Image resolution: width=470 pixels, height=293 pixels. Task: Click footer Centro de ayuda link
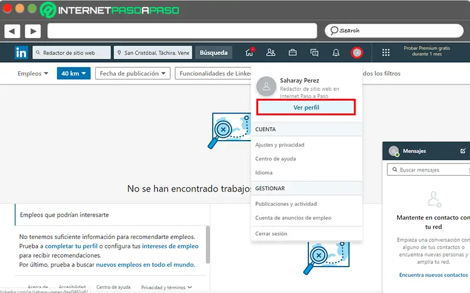113,287
